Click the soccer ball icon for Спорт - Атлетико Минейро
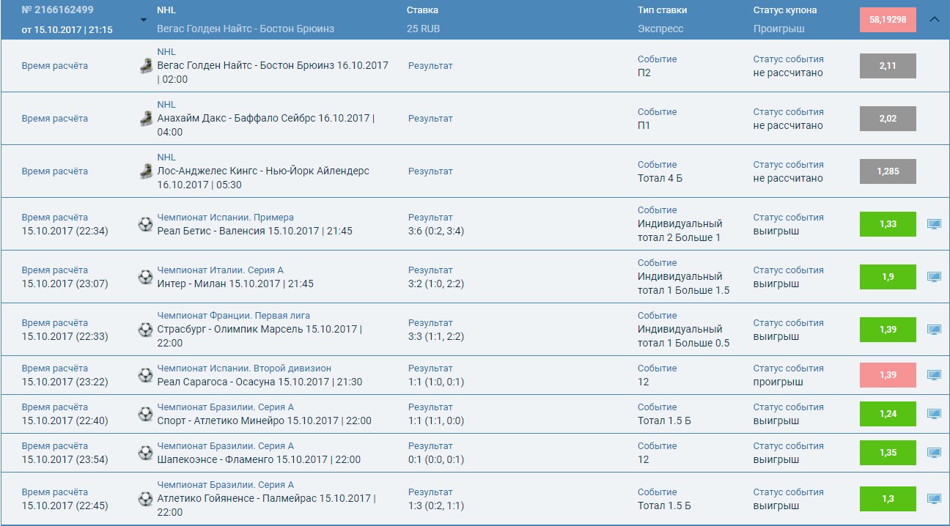Viewport: 950px width, 526px height. 147,414
